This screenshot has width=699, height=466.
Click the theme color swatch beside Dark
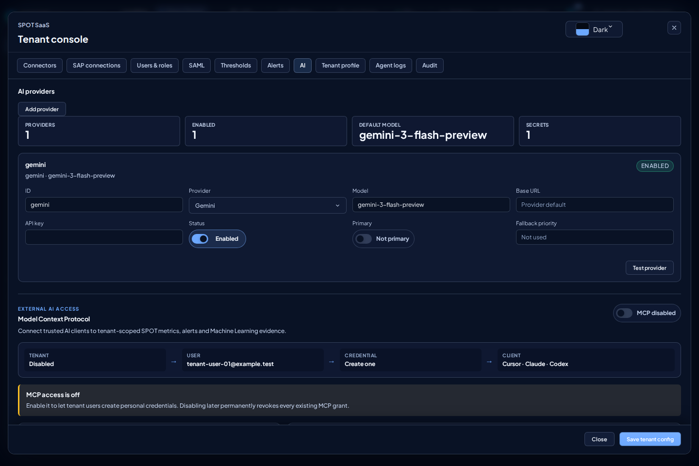click(x=582, y=29)
